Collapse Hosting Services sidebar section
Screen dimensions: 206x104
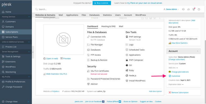pos(29,17)
